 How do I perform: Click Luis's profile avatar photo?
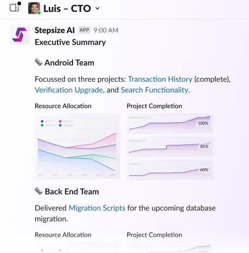pyautogui.click(x=34, y=8)
